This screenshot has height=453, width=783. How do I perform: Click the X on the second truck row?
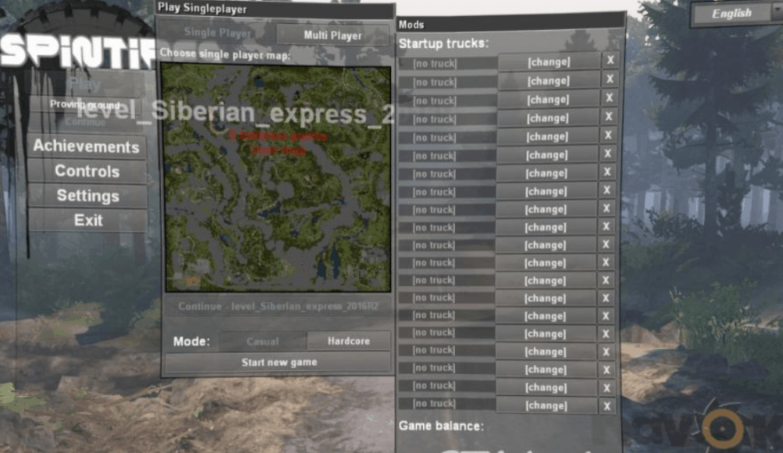[x=609, y=80]
